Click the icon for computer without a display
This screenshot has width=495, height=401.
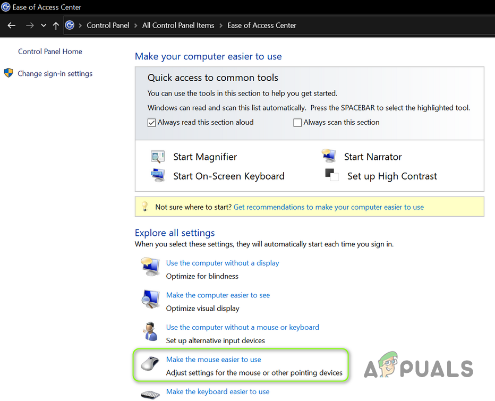[150, 267]
